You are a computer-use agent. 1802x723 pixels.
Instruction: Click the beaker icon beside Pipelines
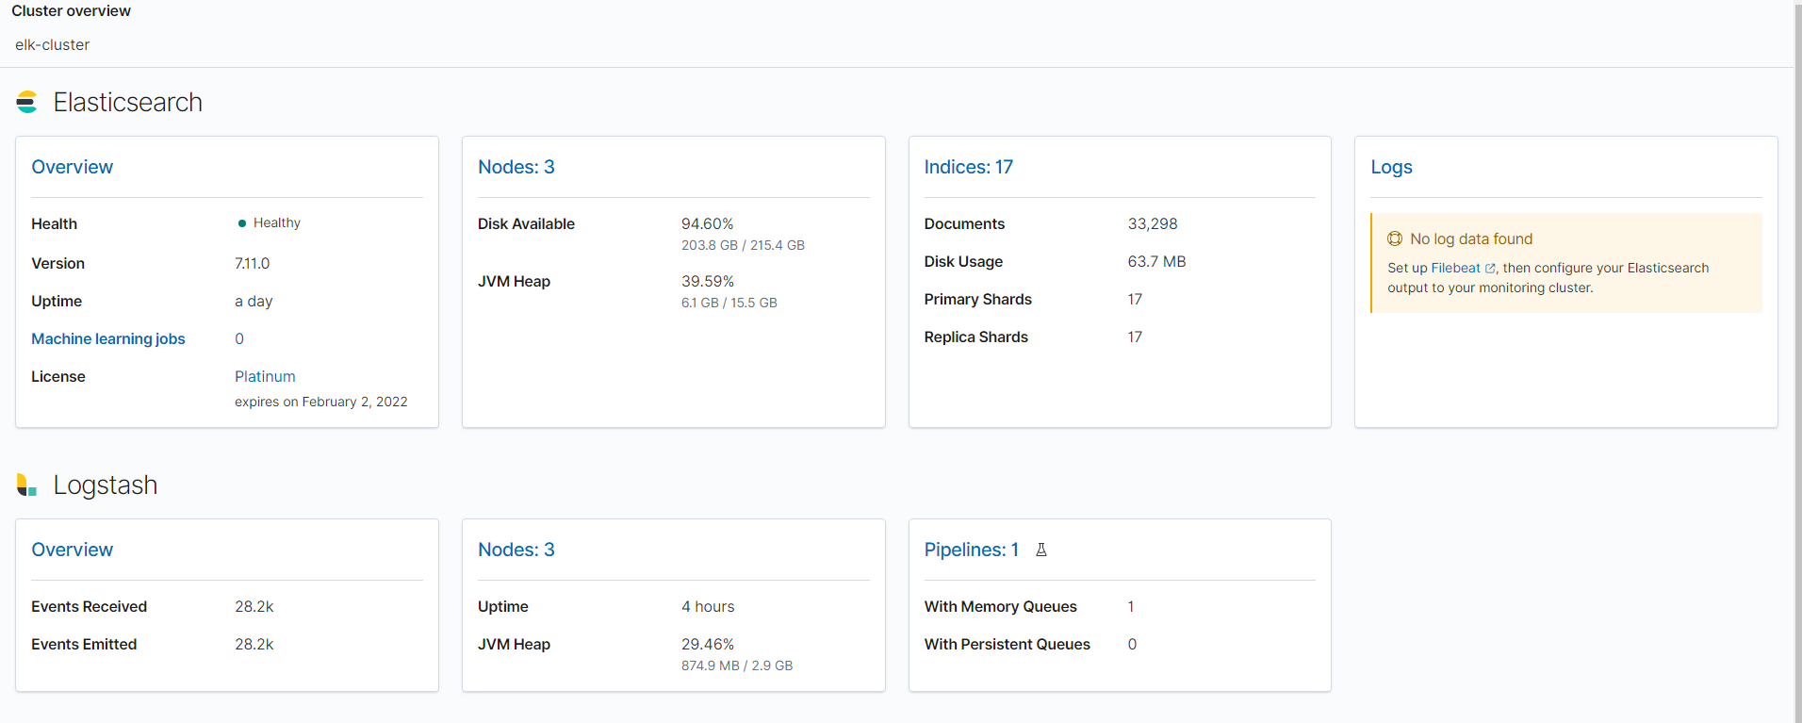pos(1041,550)
